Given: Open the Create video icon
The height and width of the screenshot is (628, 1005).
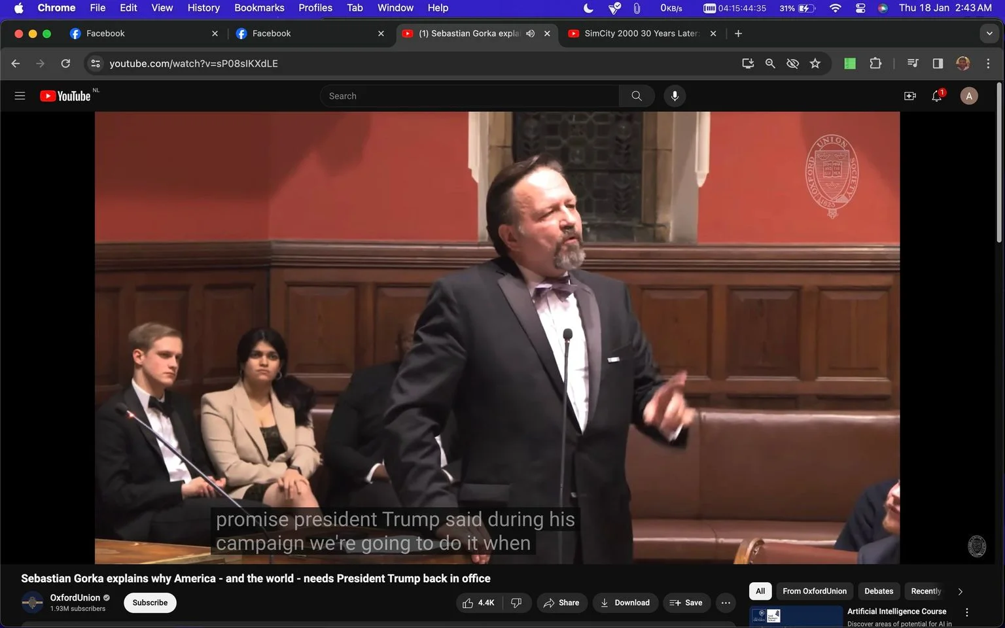Looking at the screenshot, I should (x=909, y=96).
